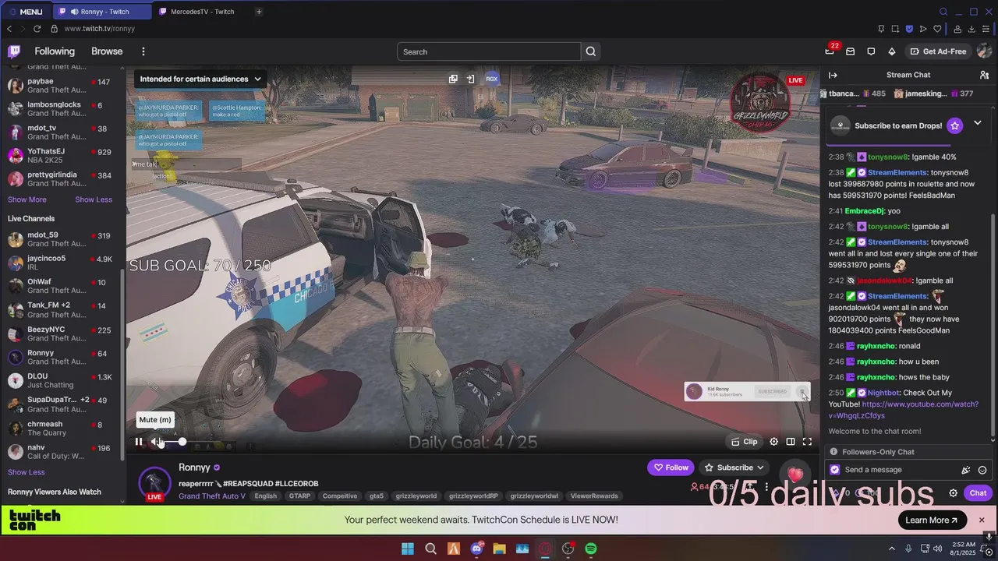Click the Twitch logo home icon
This screenshot has height=561, width=998.
[x=14, y=51]
